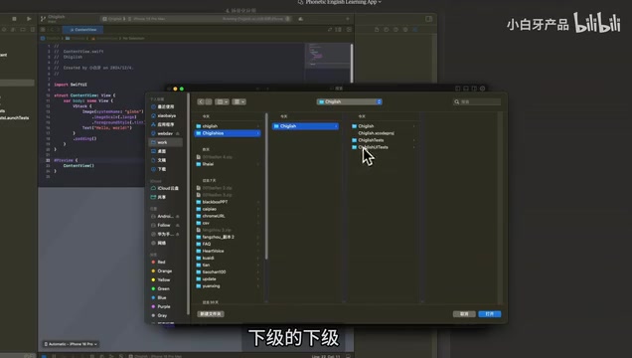The width and height of the screenshot is (632, 358).
Task: Open 应用程序 Applications in the sidebar
Action: pos(165,124)
